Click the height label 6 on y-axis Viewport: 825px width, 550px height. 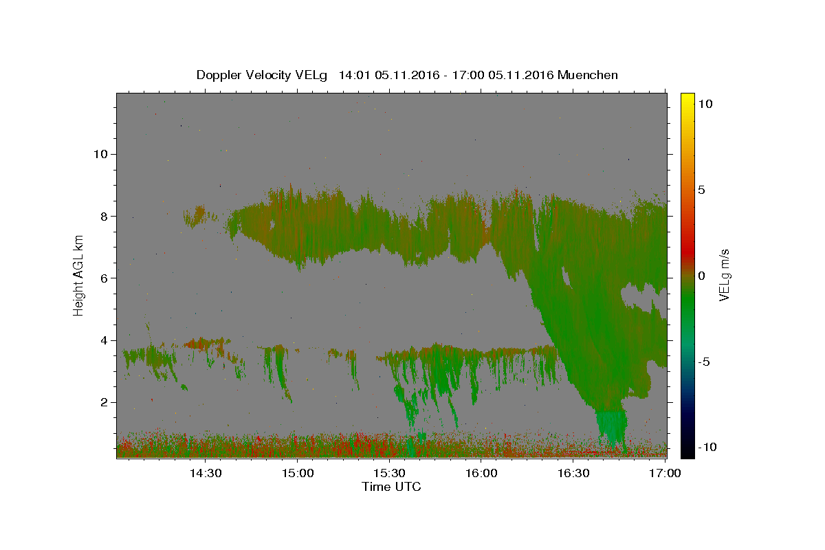(x=102, y=278)
